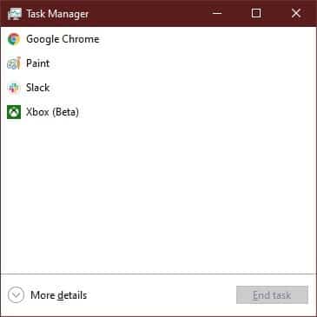Image resolution: width=317 pixels, height=317 pixels.
Task: Click the Paint app icon
Action: [x=14, y=63]
